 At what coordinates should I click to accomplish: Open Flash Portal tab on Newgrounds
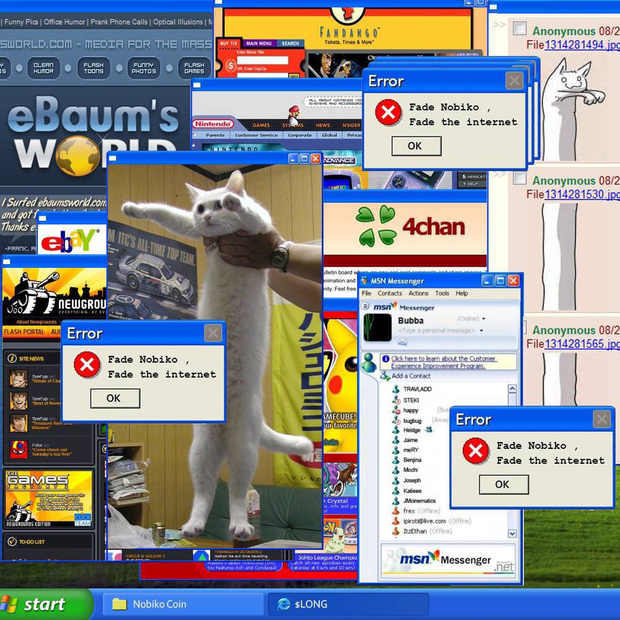[25, 332]
